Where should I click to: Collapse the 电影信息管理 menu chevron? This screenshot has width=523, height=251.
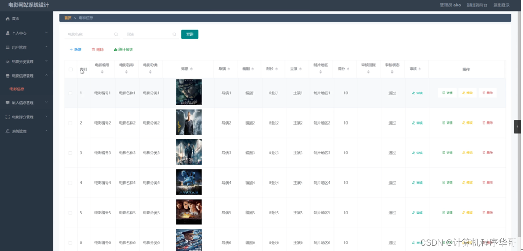click(x=47, y=75)
